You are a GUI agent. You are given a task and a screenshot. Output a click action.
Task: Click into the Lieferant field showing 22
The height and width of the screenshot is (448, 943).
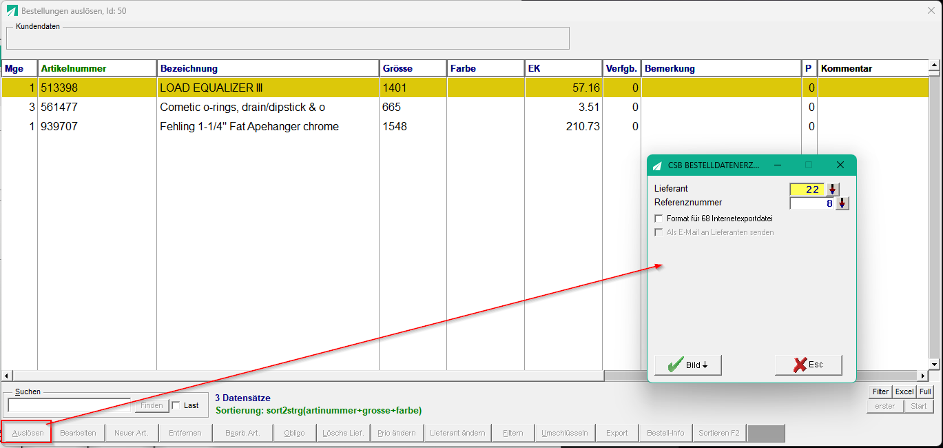click(807, 190)
